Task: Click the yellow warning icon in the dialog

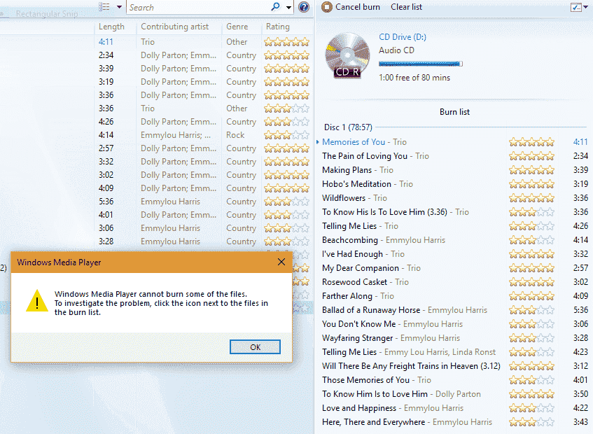Action: [36, 301]
